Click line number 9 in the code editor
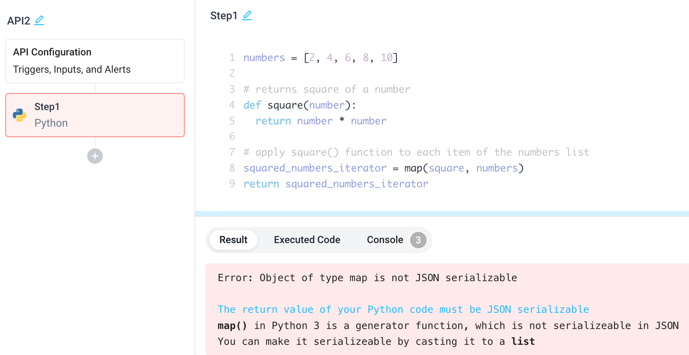Screen dimensions: 689x355 [x=232, y=184]
